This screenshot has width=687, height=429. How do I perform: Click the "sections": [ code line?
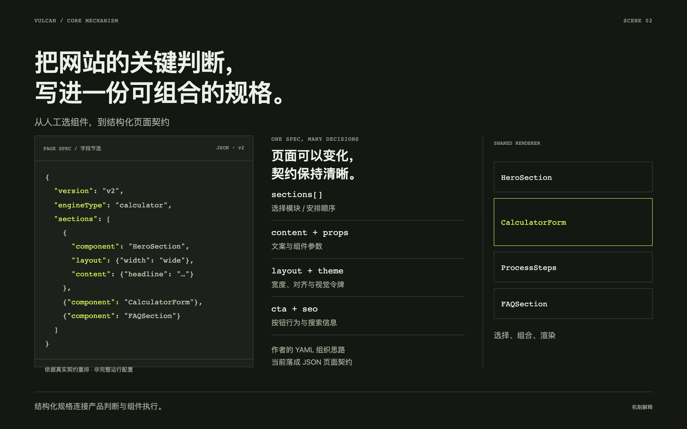[82, 219]
